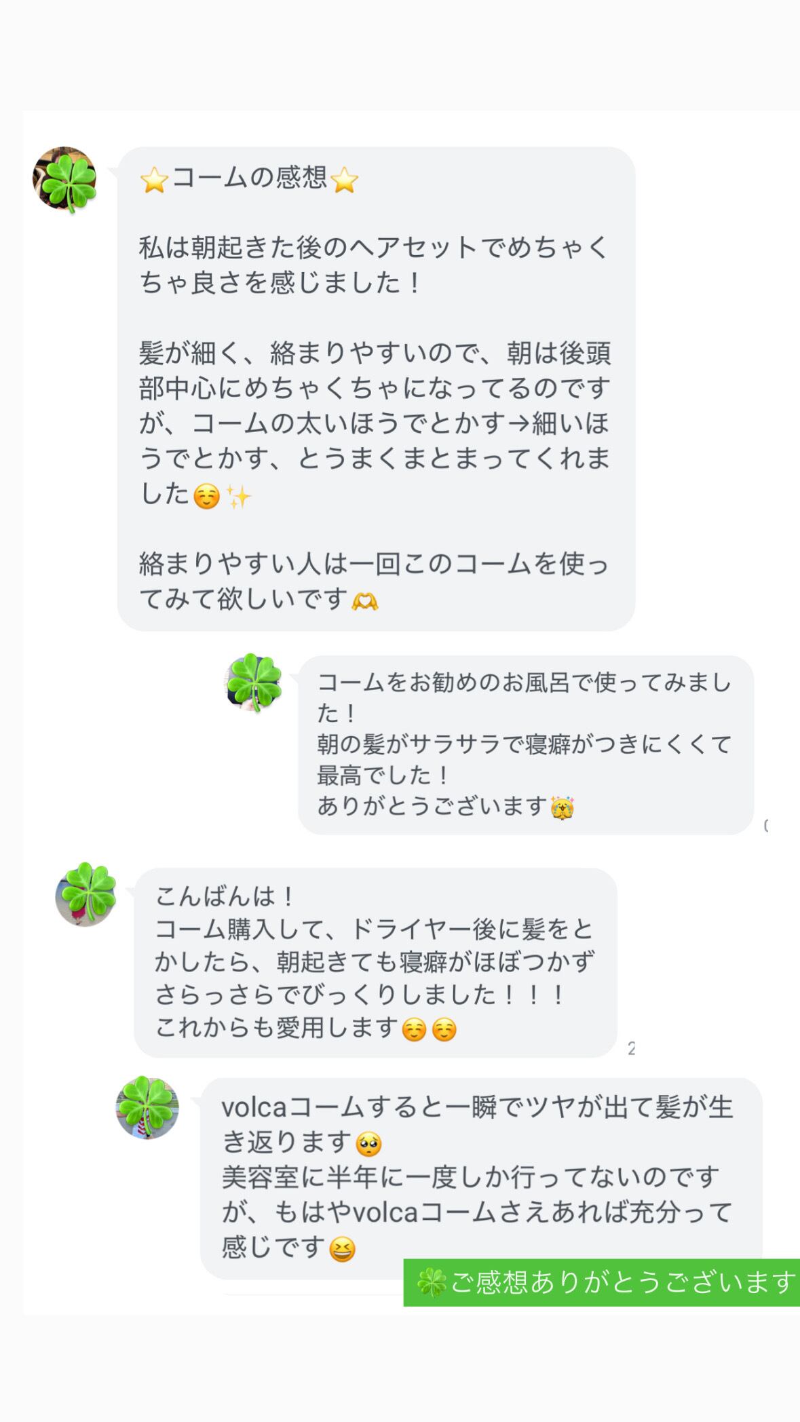Click the heart hands emoji after 欲しいです
Screen dimensions: 800x1422
[365, 601]
